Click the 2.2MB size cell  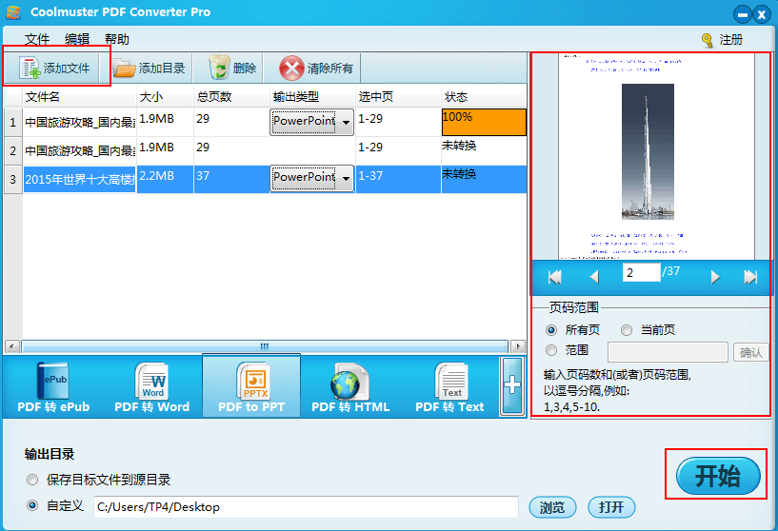click(165, 179)
